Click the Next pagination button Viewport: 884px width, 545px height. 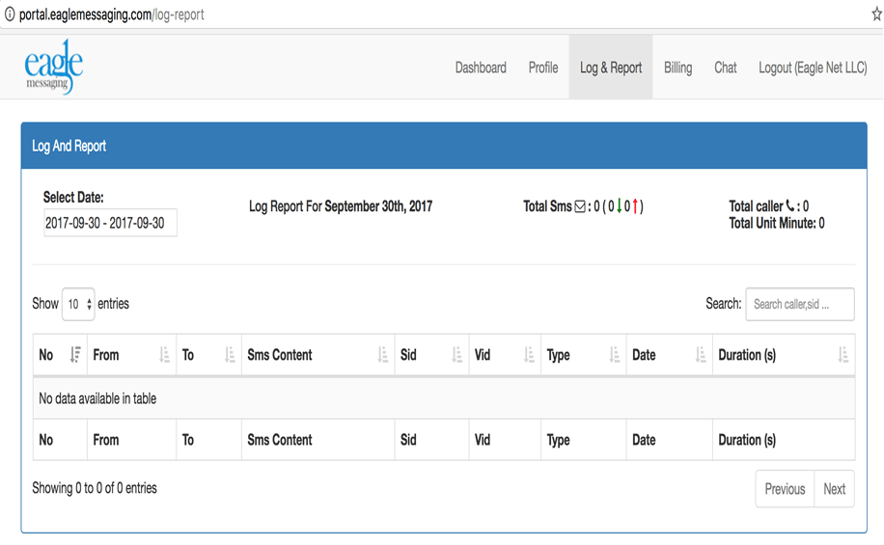coord(834,489)
